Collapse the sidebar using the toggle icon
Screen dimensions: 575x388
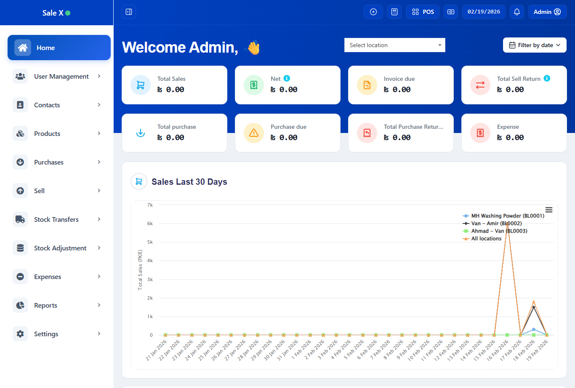point(128,12)
